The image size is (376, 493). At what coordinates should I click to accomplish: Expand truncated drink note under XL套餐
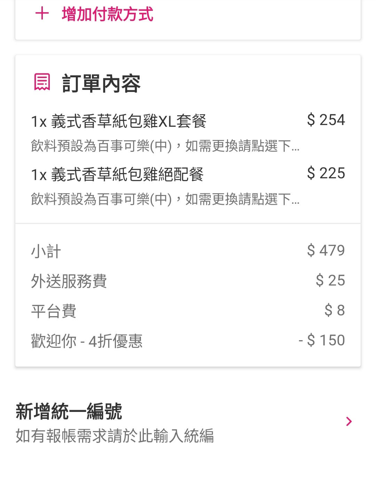[165, 146]
